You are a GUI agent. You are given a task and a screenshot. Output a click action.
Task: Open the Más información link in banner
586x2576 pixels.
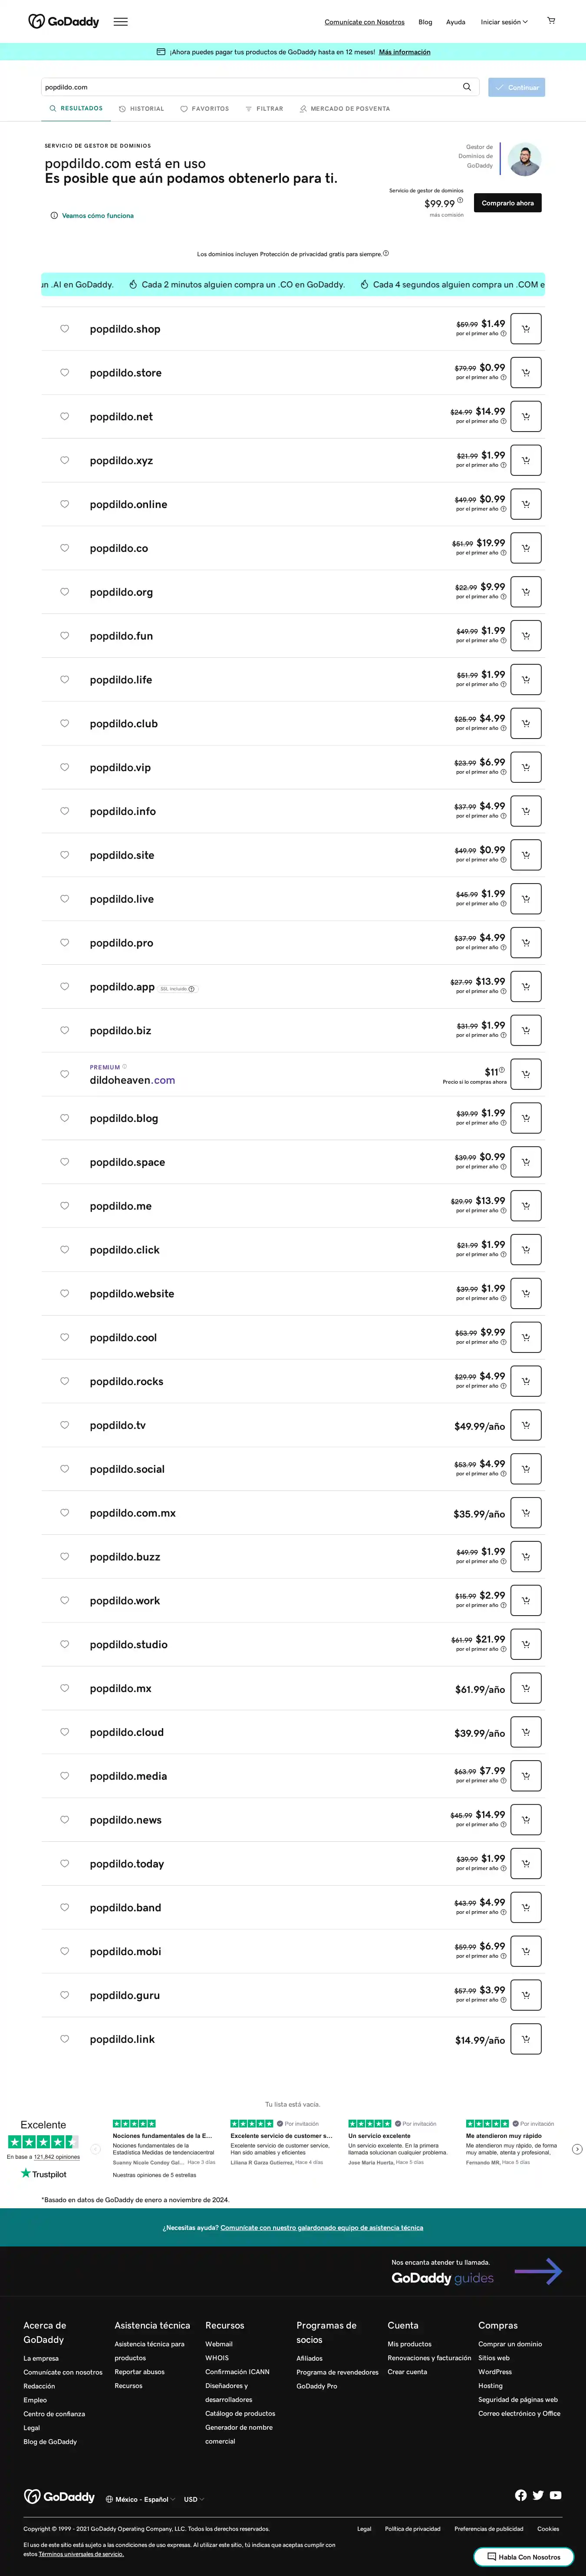(x=404, y=52)
